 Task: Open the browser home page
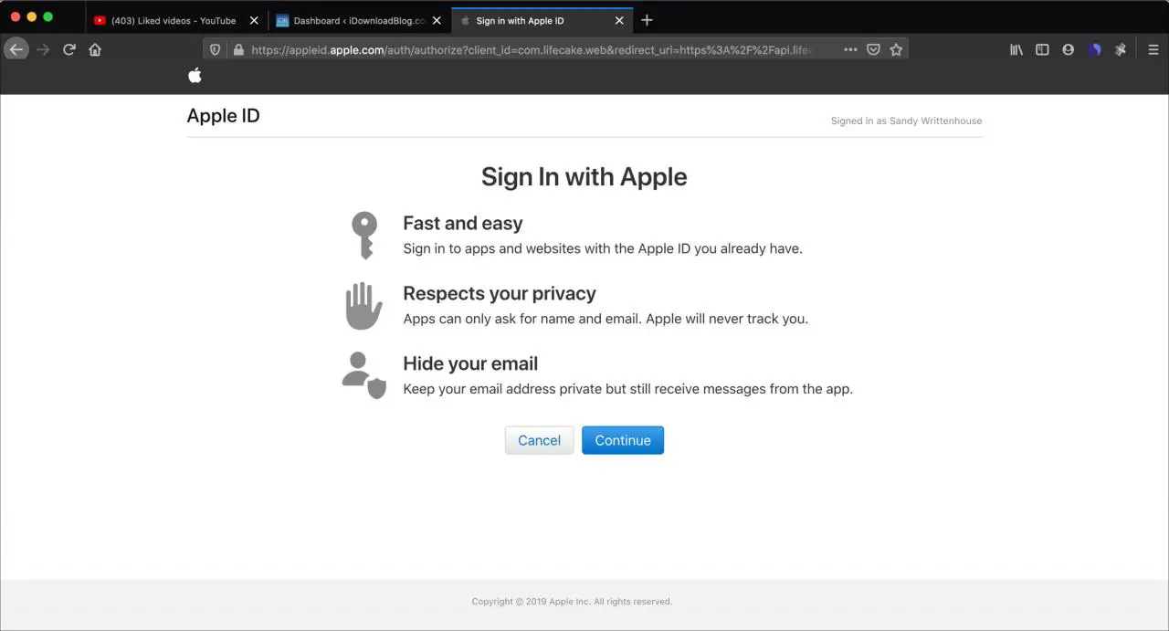95,49
